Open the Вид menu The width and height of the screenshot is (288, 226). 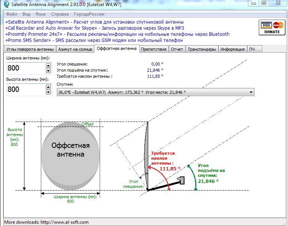26,14
